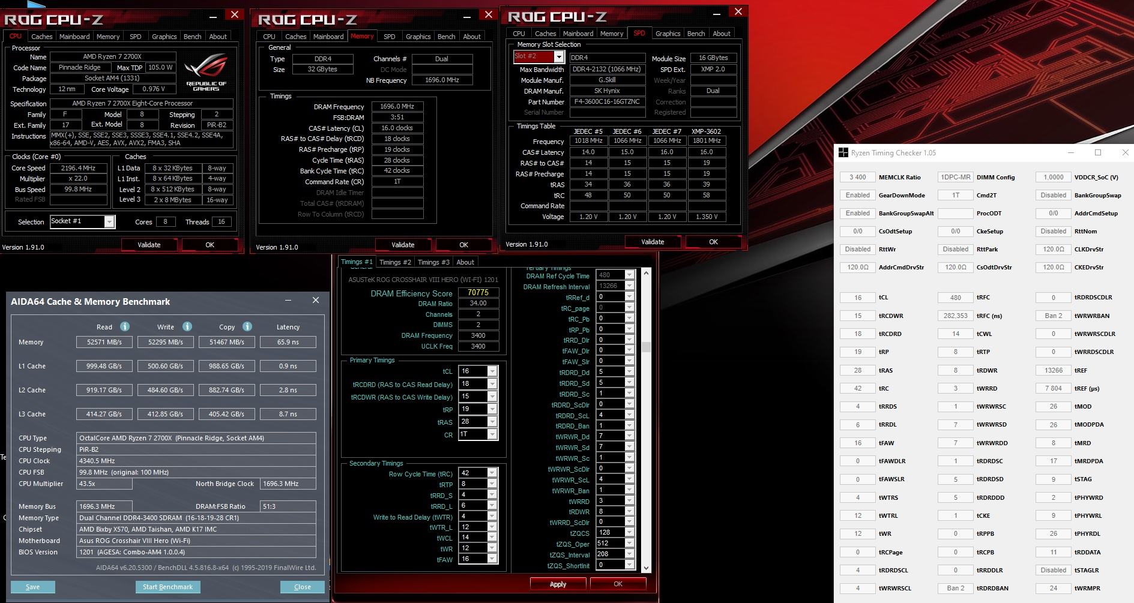This screenshot has height=603, width=1134.
Task: Switch to Timings #3 tab
Action: (433, 262)
